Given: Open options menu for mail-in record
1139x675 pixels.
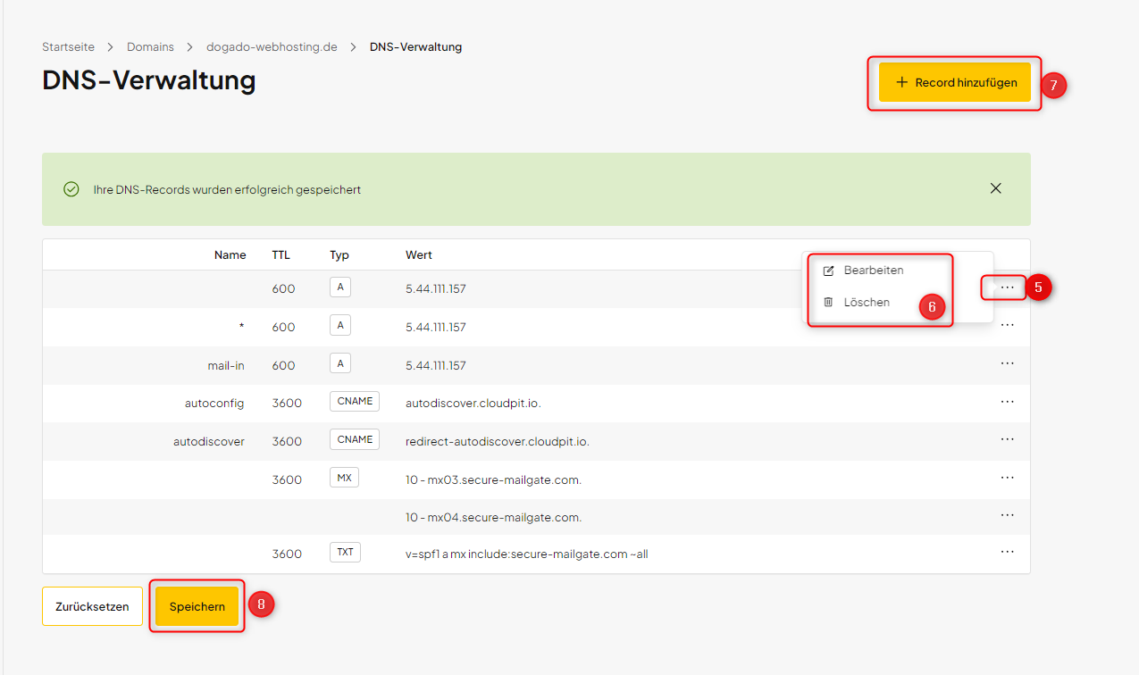Looking at the screenshot, I should pos(1007,364).
